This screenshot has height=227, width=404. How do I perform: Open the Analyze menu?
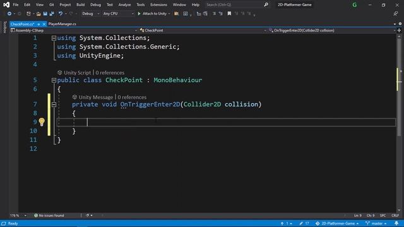[x=124, y=4]
